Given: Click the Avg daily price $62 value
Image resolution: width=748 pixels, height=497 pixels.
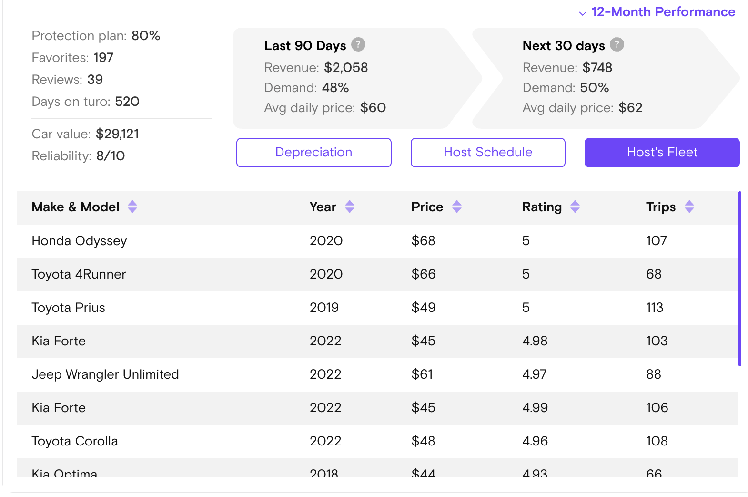Looking at the screenshot, I should (x=631, y=108).
